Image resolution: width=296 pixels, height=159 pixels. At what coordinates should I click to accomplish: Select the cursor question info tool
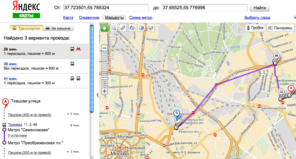tap(151, 28)
